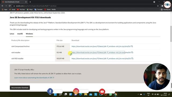Click the 'Java SE Development Kit 17.0.1 downloads' heading
Screen dimensions: 172x97
(x=30, y=18)
